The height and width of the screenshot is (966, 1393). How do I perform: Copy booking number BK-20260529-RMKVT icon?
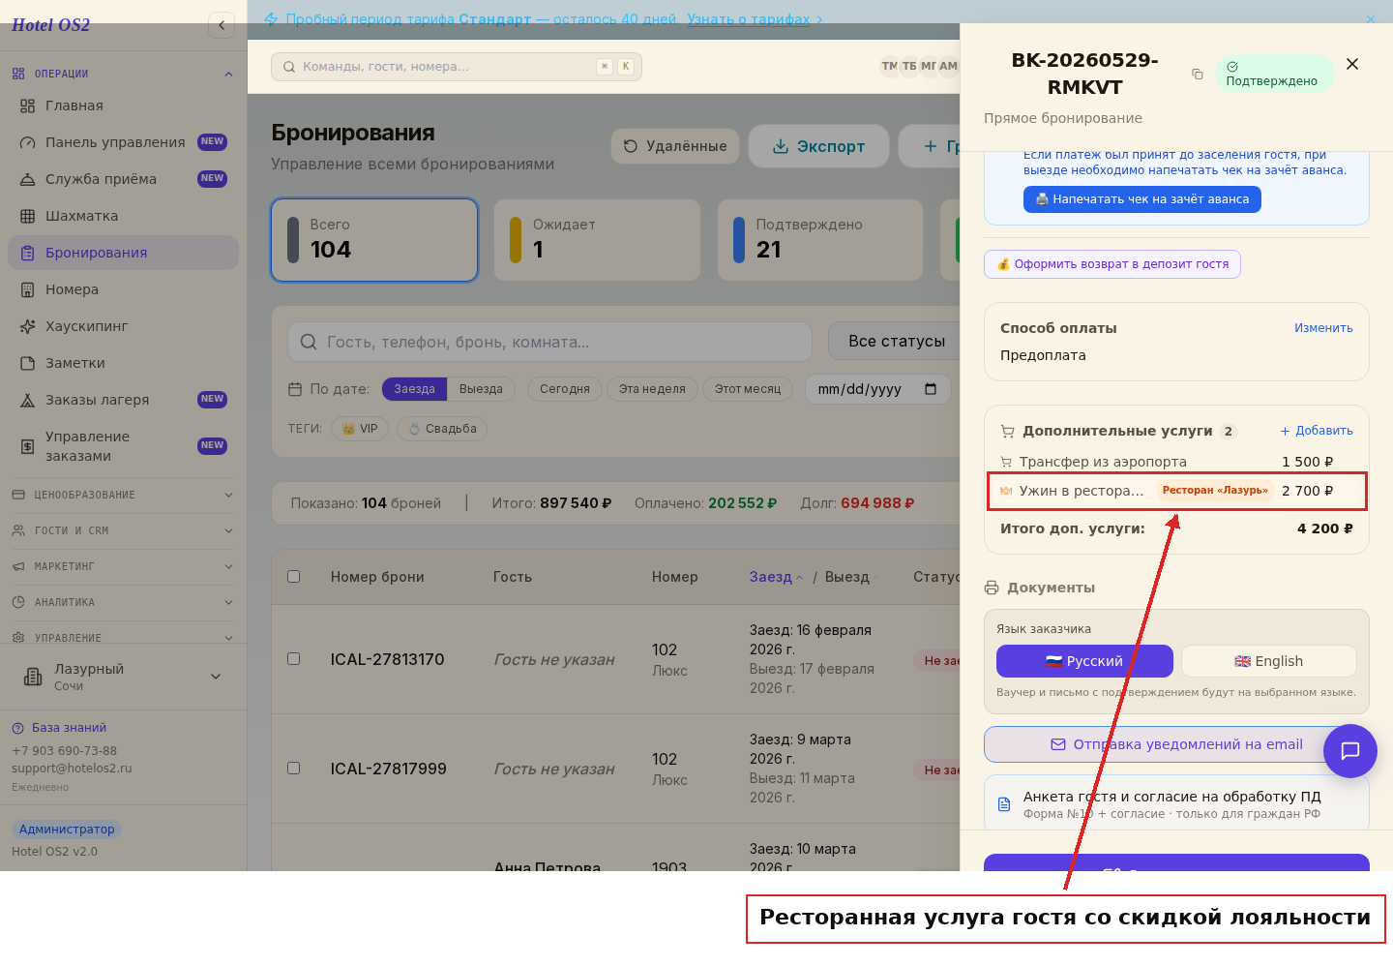(1197, 74)
